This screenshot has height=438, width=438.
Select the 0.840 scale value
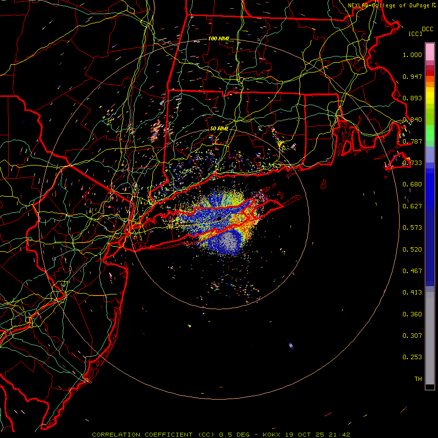coord(412,120)
